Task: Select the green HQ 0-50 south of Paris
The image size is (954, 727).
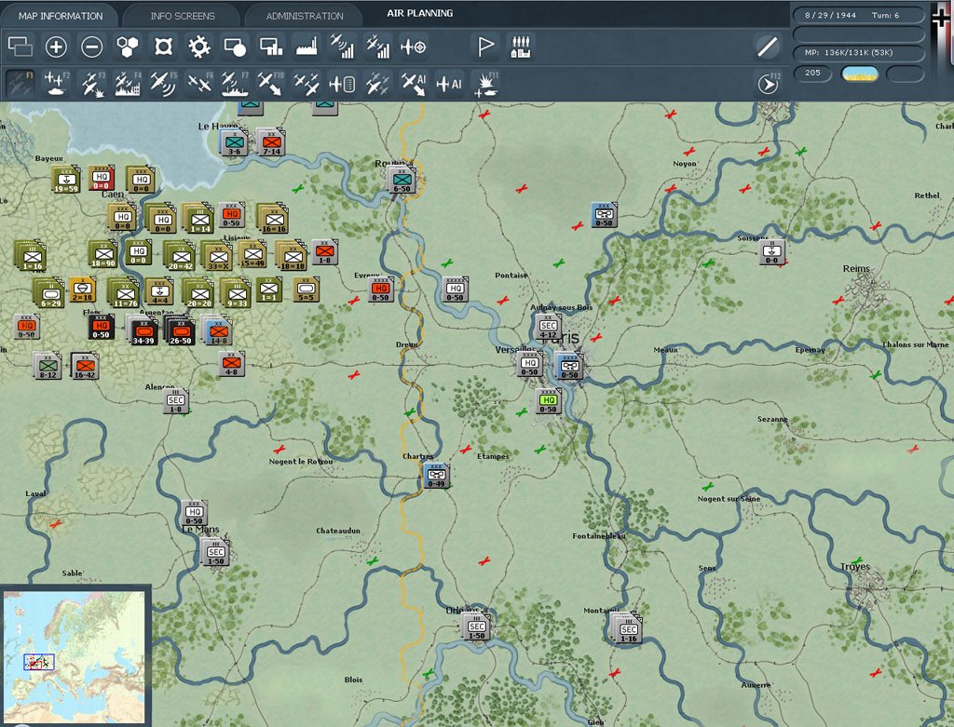Action: click(x=548, y=401)
